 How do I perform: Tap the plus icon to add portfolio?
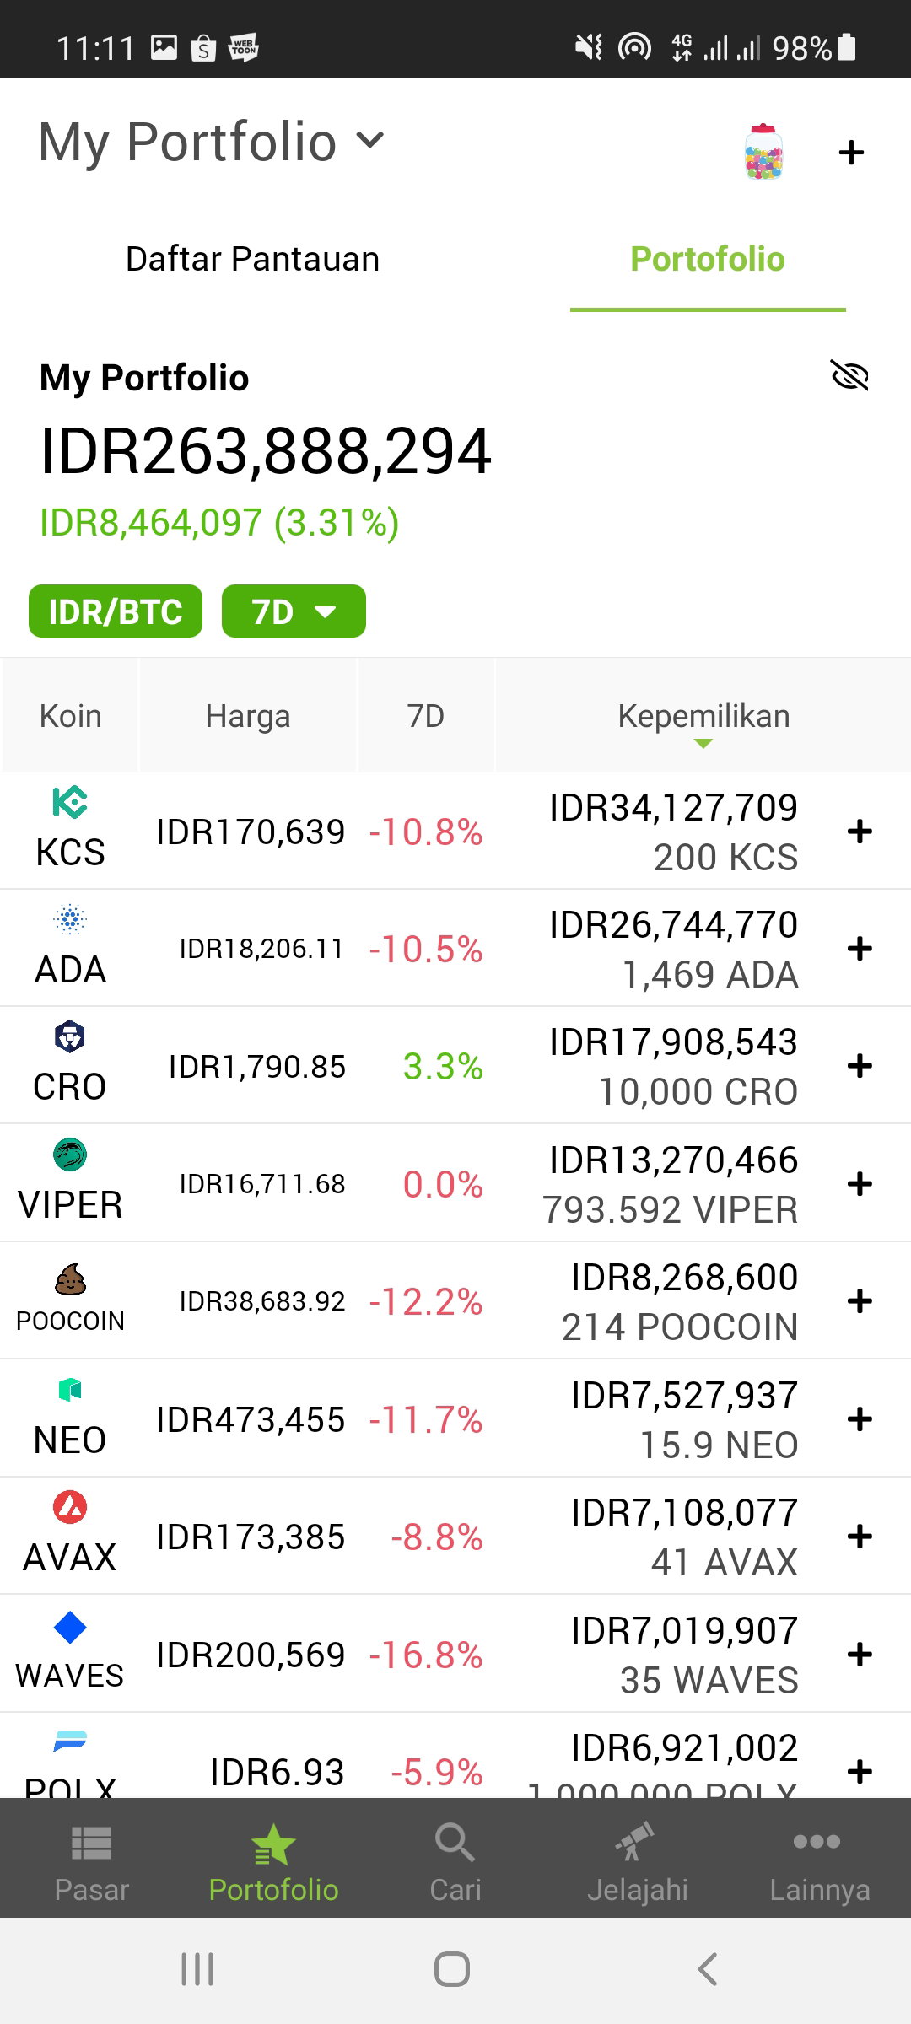click(x=851, y=153)
